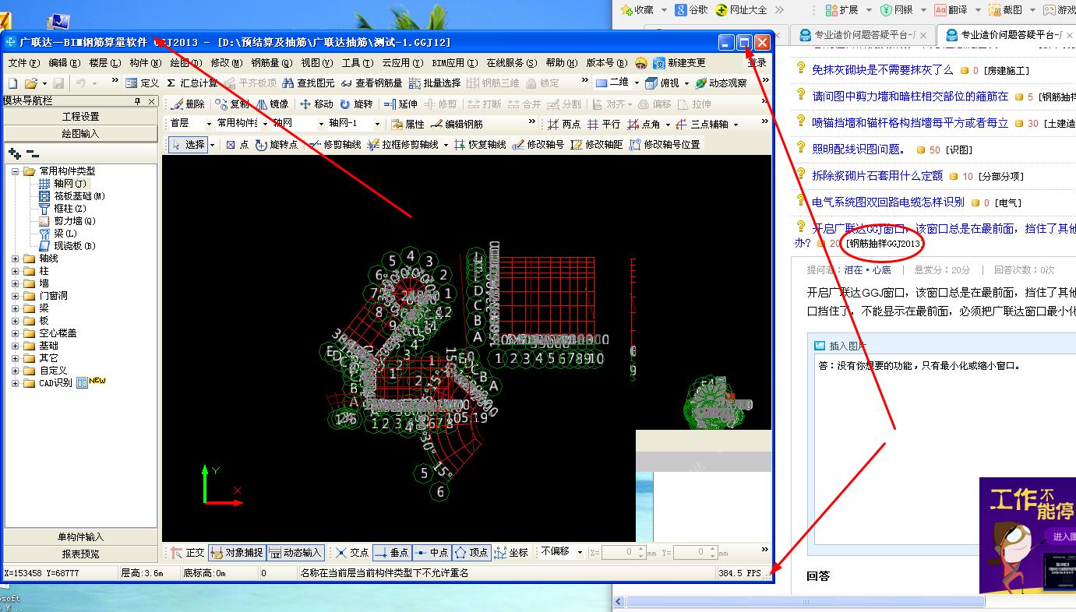Open the 钢筋量(Q) menu
Viewport: 1076px width, 612px height.
[271, 62]
